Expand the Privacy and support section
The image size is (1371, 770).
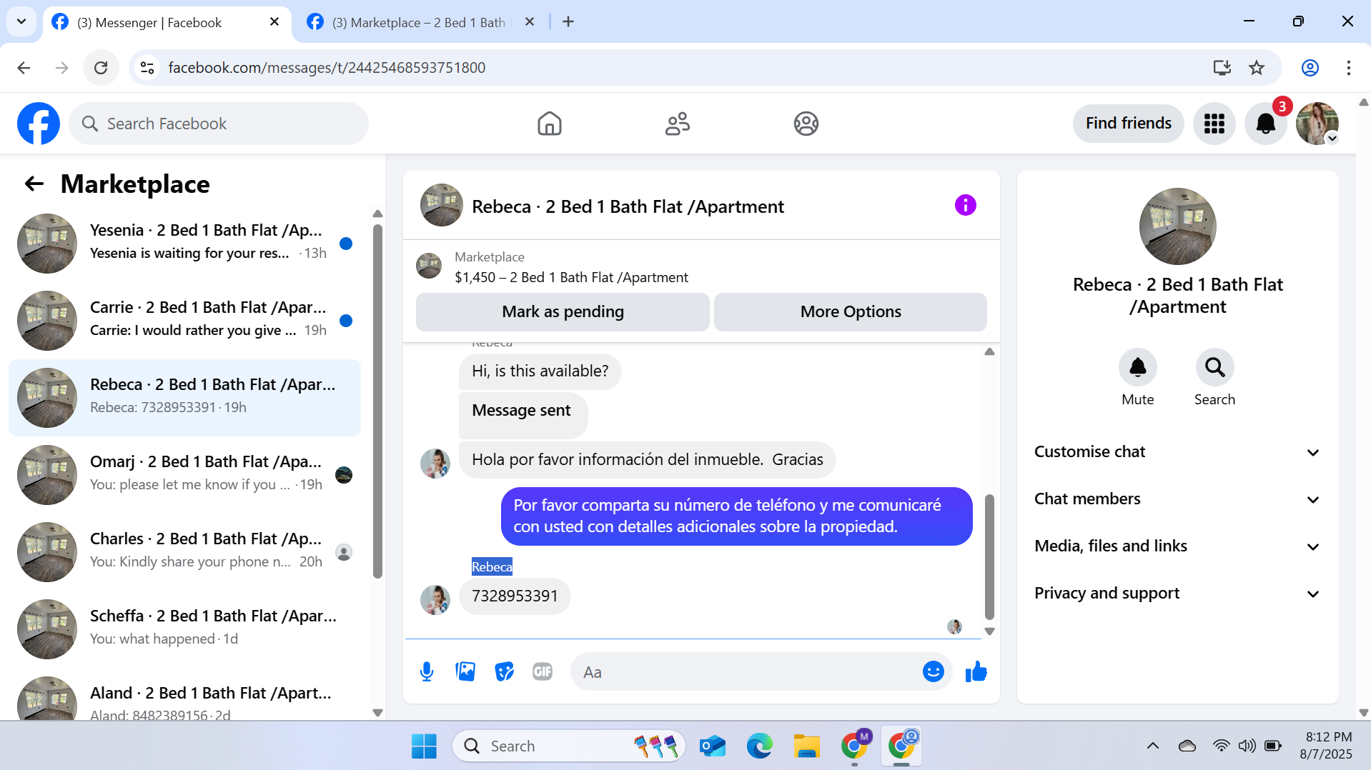tap(1177, 594)
